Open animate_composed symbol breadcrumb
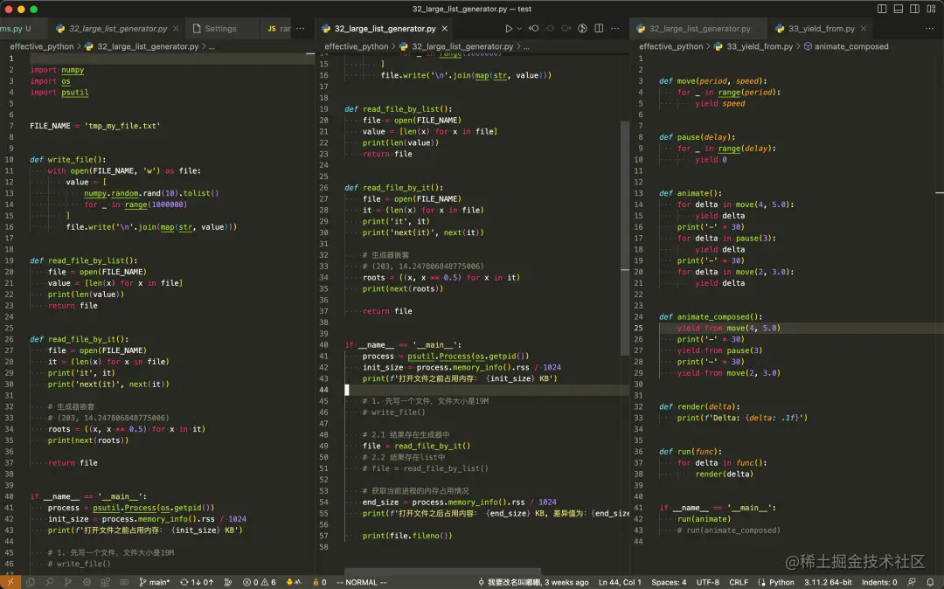The image size is (944, 589). point(846,46)
